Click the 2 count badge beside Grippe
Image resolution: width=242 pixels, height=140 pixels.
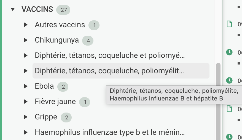coord(66,118)
